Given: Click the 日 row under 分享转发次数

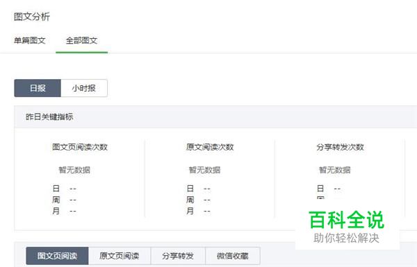Looking at the screenshot, I should tap(329, 189).
